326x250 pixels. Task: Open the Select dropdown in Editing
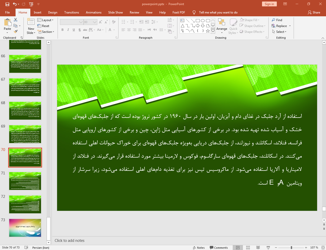click(x=279, y=32)
